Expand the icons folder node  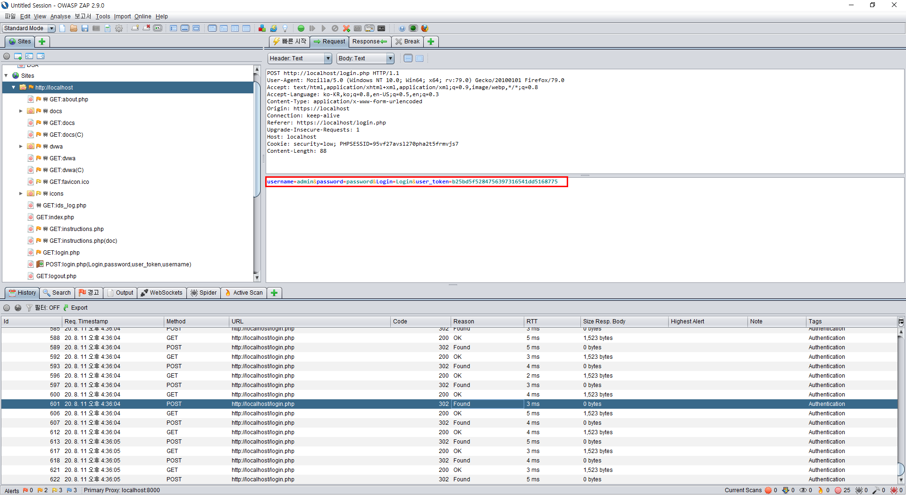[21, 194]
